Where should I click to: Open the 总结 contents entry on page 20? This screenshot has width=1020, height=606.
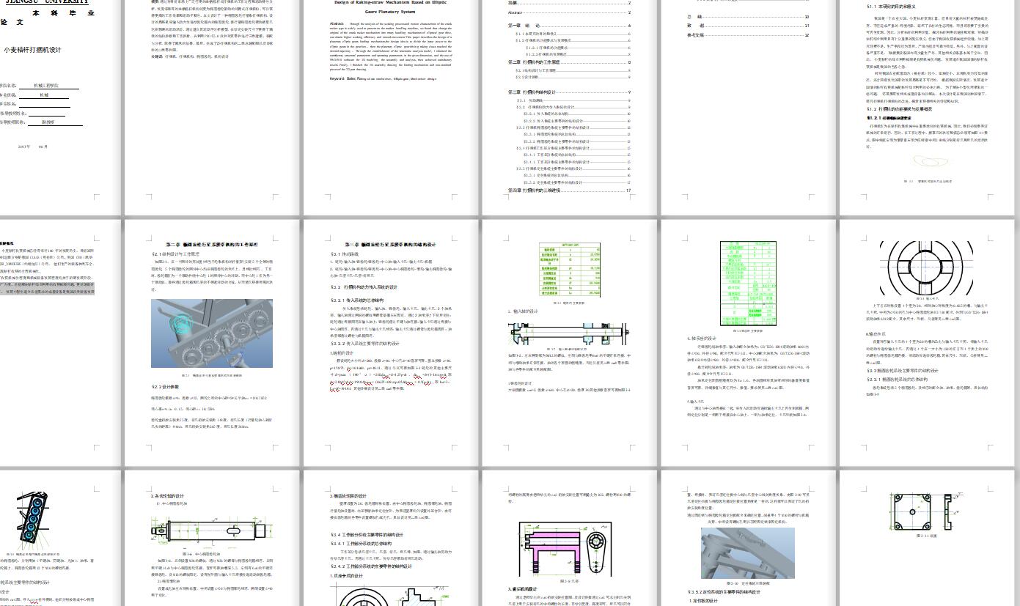click(748, 17)
